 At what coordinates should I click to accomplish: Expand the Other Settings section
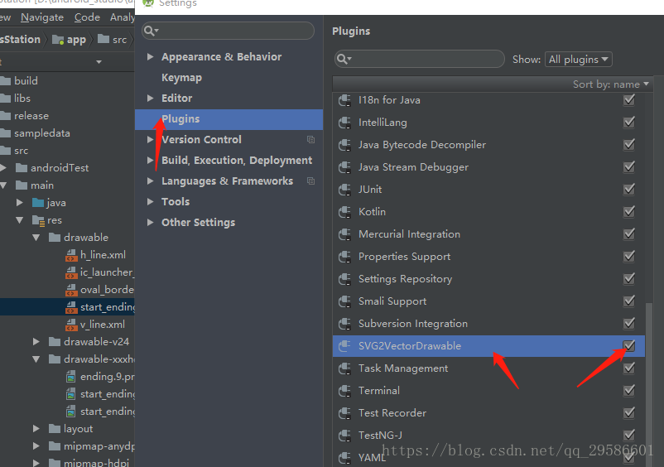click(x=150, y=222)
